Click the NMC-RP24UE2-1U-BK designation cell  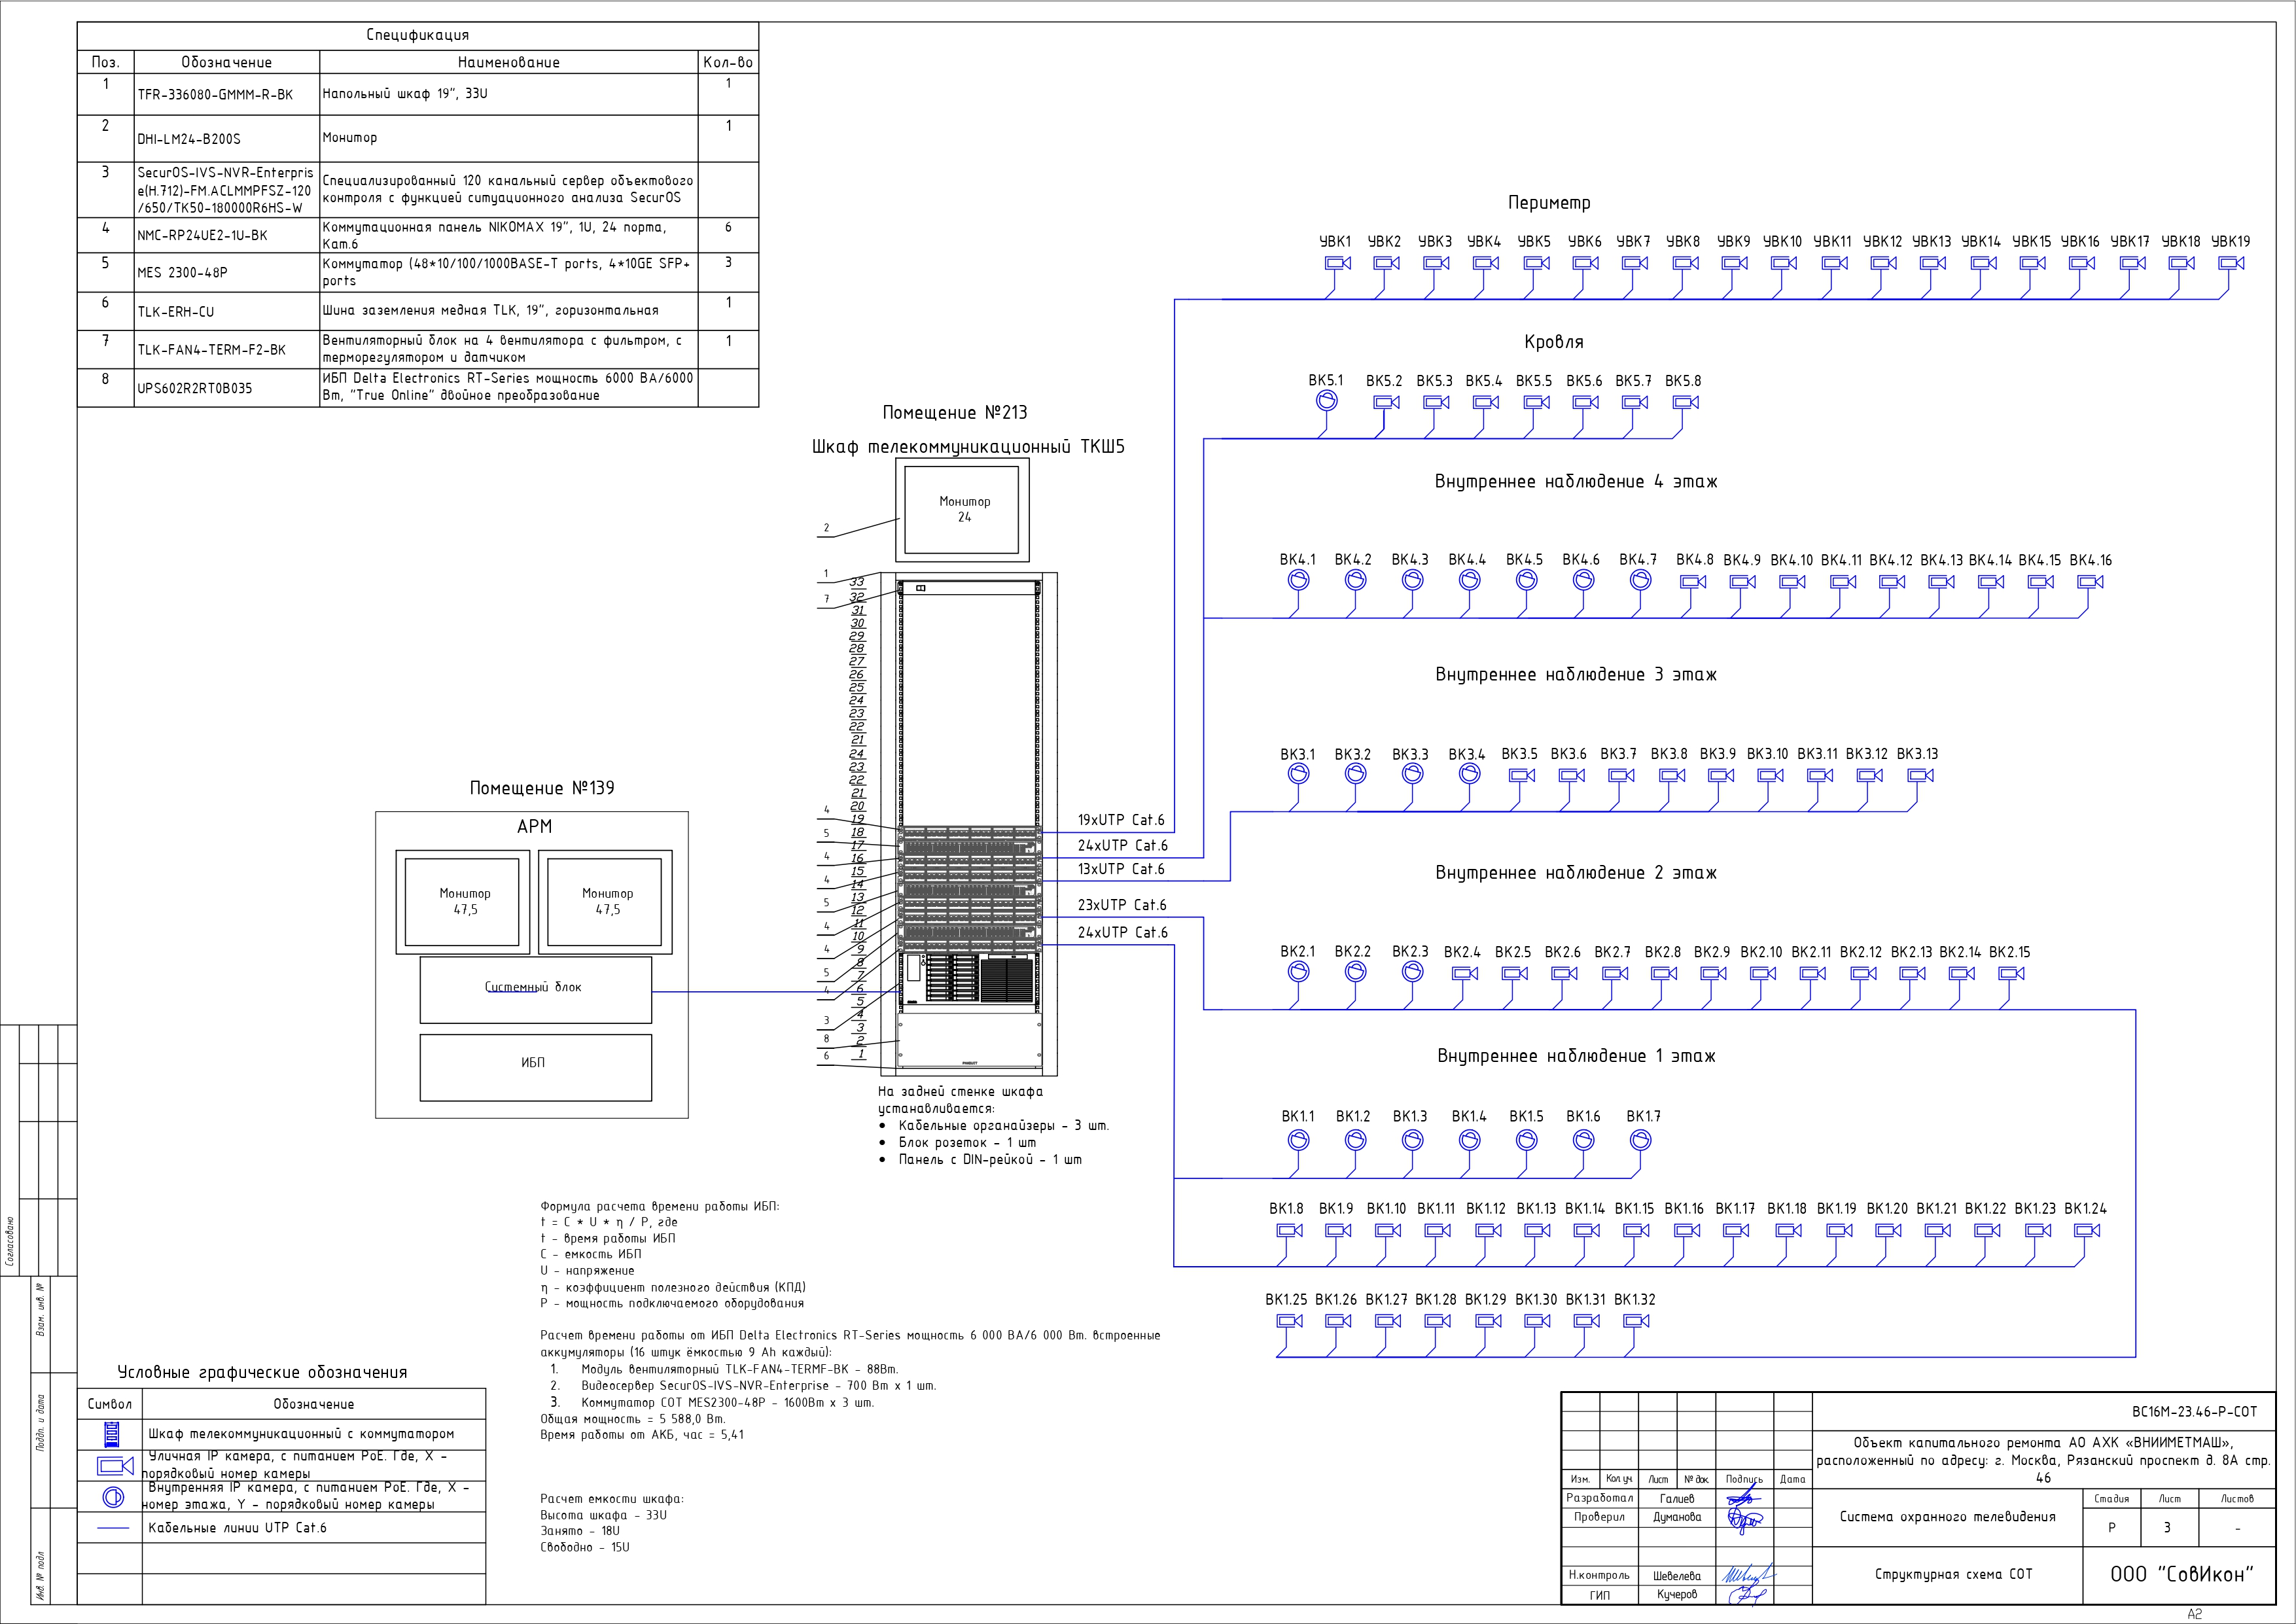click(x=226, y=236)
